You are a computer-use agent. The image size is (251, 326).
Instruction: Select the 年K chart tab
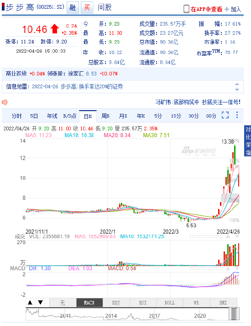141,116
